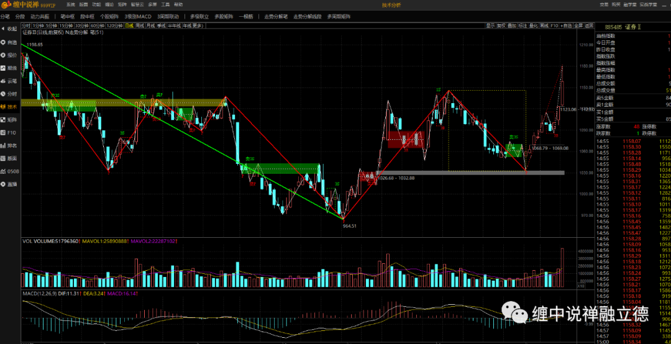The image size is (671, 344).
Task: Switch to the 5分钟 period tab
Action: coord(52,25)
